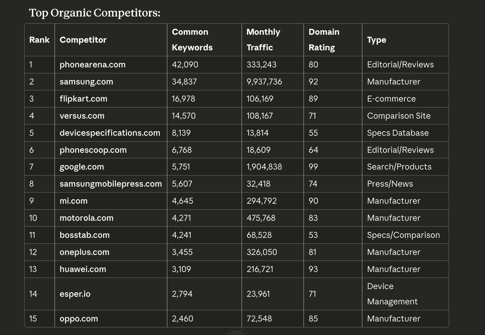Click the Rank column header
Image resolution: width=485 pixels, height=335 pixels.
point(39,40)
